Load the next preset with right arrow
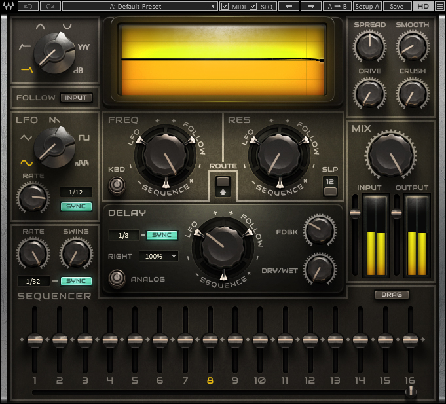The image size is (446, 404). coord(311,6)
